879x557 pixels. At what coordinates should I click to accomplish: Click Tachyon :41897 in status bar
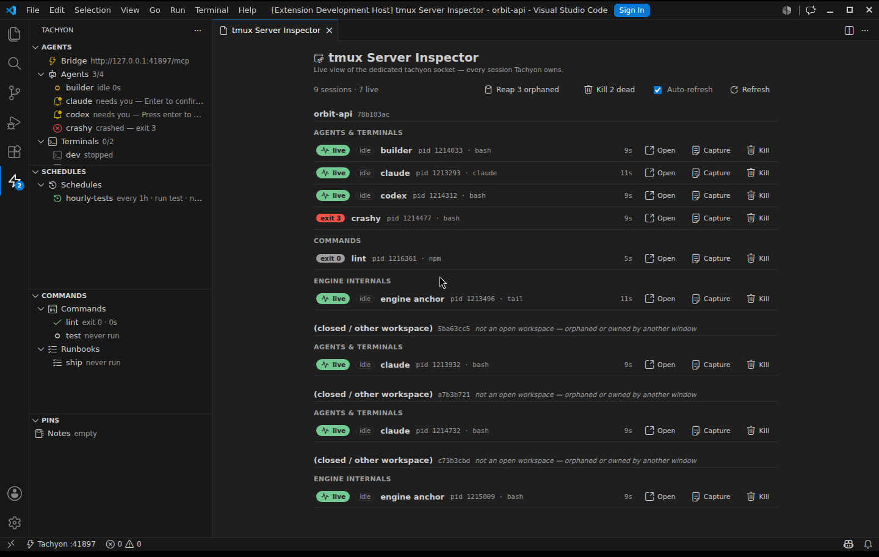click(x=61, y=544)
